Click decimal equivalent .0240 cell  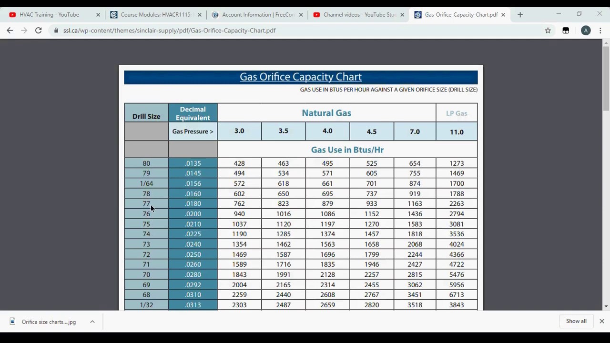click(x=193, y=244)
